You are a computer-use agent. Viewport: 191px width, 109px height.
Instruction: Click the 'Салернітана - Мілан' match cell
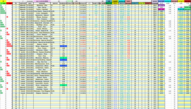click(x=42, y=66)
